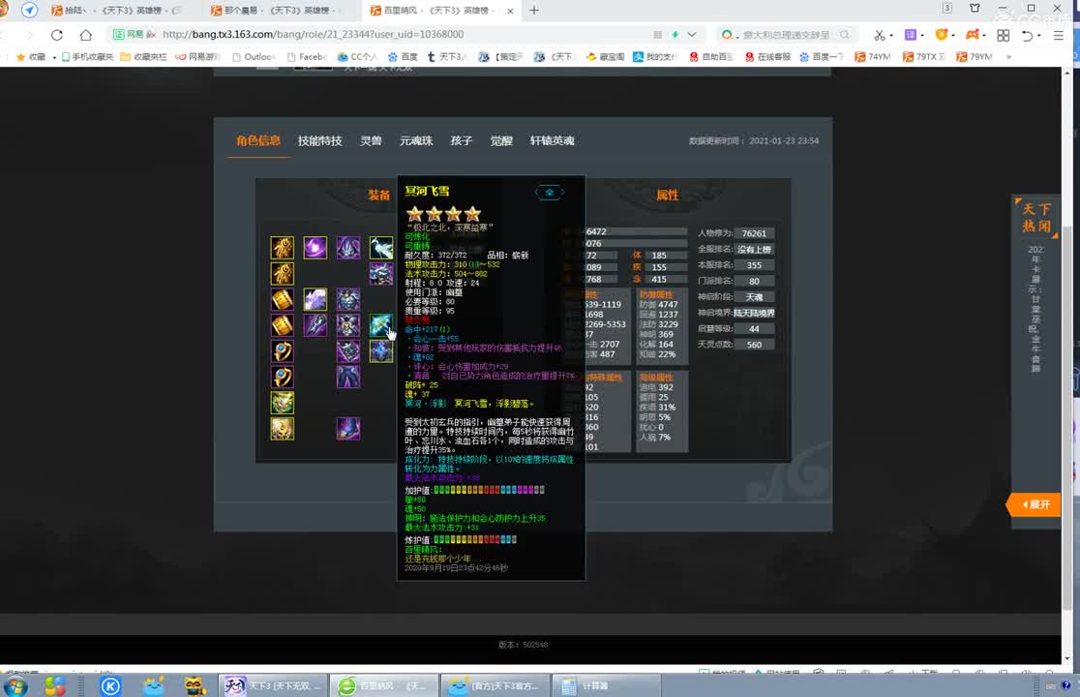Open the 灵兽 tab
The width and height of the screenshot is (1080, 697).
click(371, 140)
